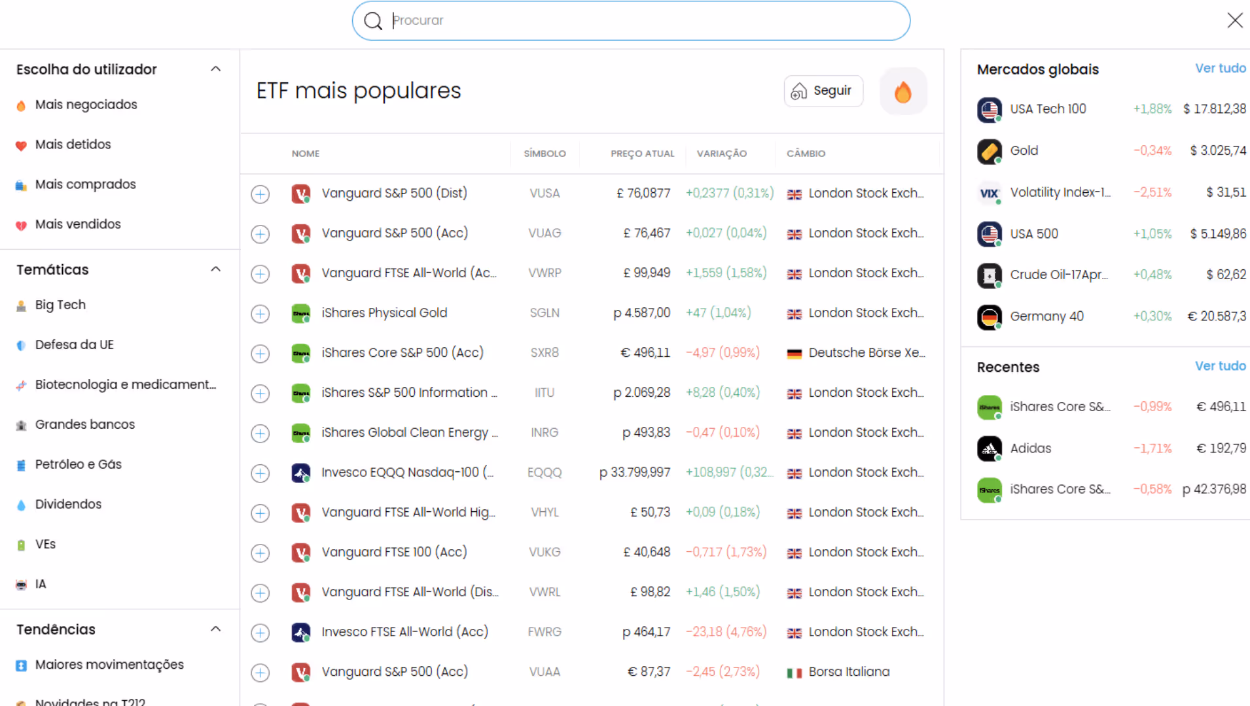Click Borsa Italiana exchange cell
Screen dimensions: 1250x706
(x=838, y=672)
